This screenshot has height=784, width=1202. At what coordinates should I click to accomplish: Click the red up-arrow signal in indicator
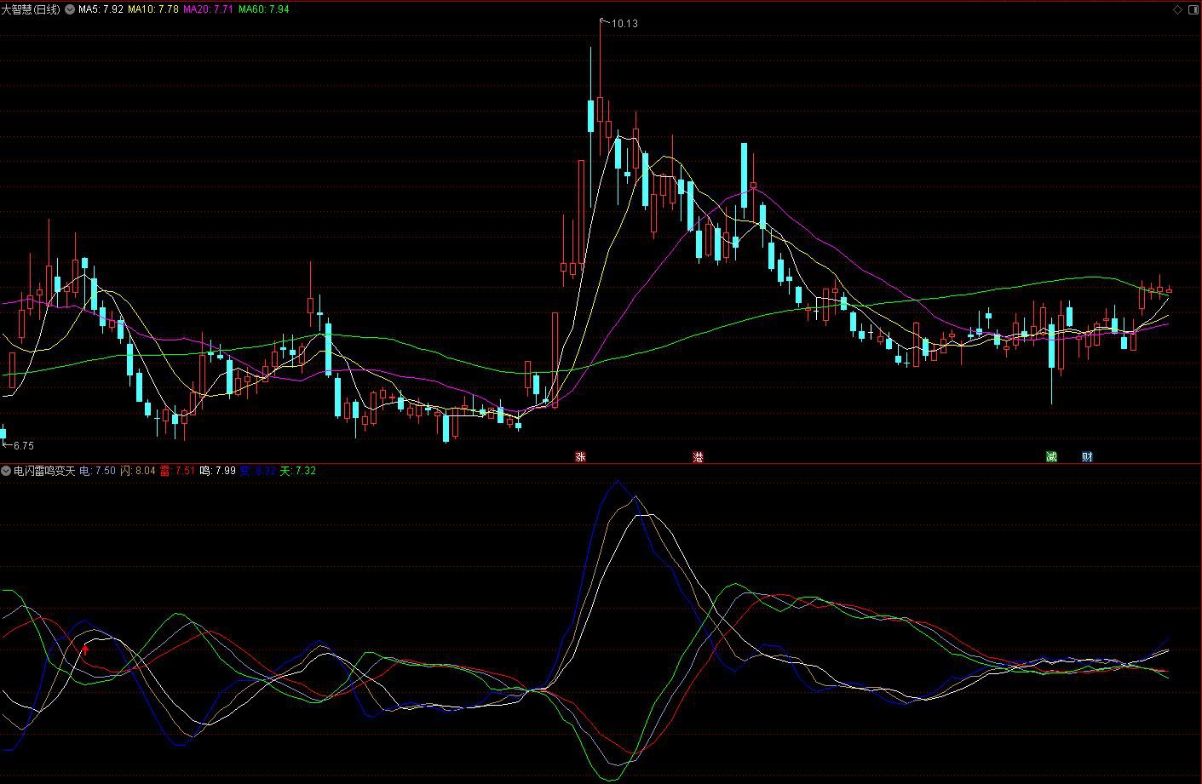pyautogui.click(x=85, y=651)
